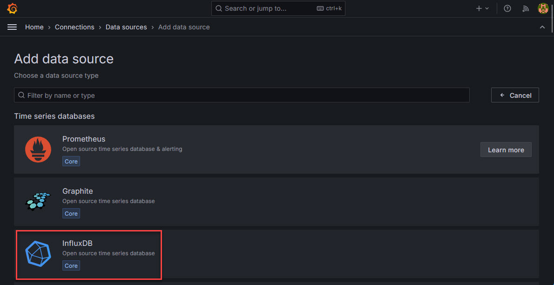Click the Core badge under InfluxDB
This screenshot has width=554, height=285.
(x=71, y=265)
